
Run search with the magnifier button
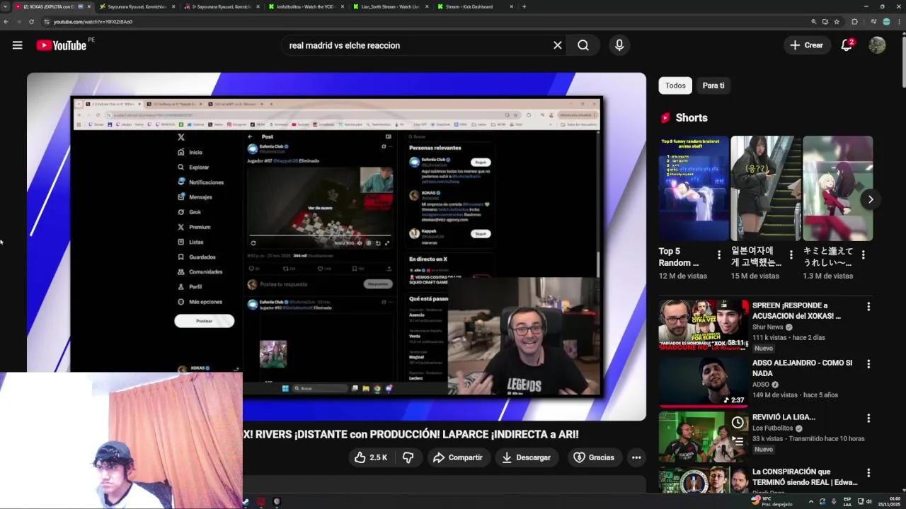point(583,45)
